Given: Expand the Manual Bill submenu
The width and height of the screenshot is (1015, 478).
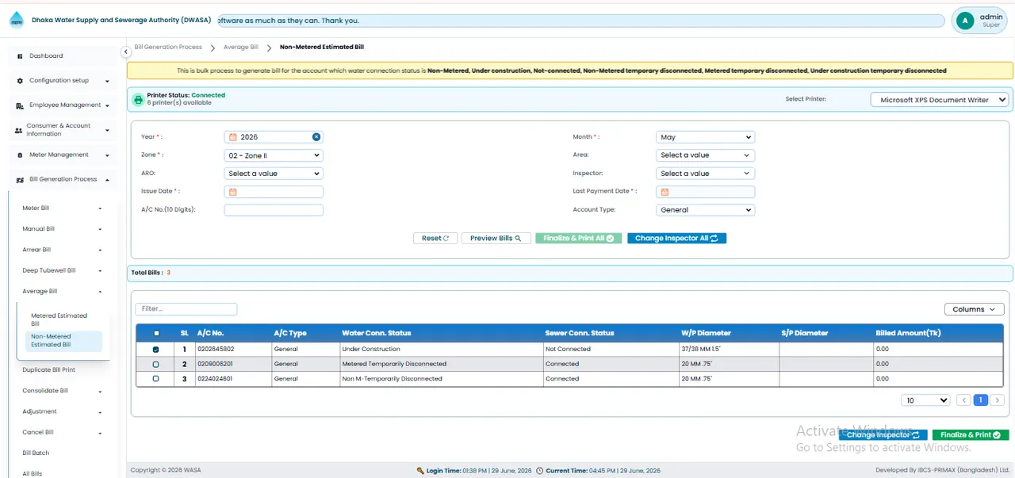Looking at the screenshot, I should 62,229.
